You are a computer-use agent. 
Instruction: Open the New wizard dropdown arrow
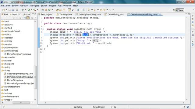[6, 10]
